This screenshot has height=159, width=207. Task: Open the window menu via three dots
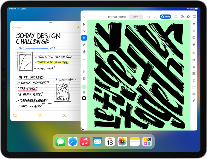(x=139, y=12)
